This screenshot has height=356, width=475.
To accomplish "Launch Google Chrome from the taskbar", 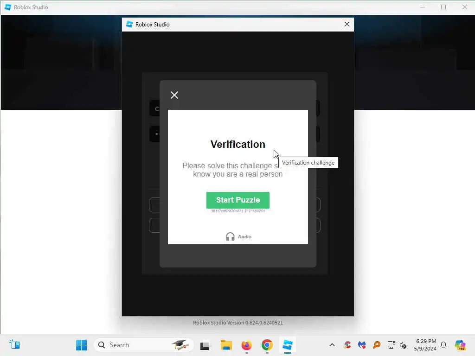I will [x=267, y=345].
